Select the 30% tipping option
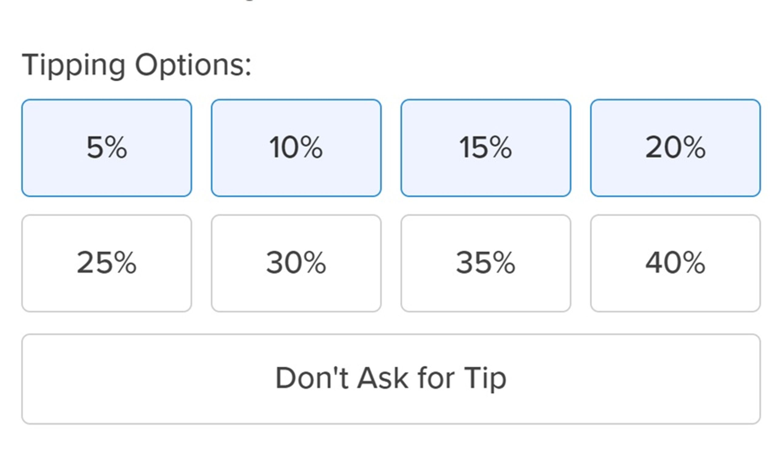 (x=296, y=263)
